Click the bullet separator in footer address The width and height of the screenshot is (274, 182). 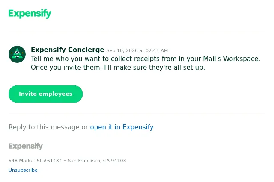pos(65,161)
